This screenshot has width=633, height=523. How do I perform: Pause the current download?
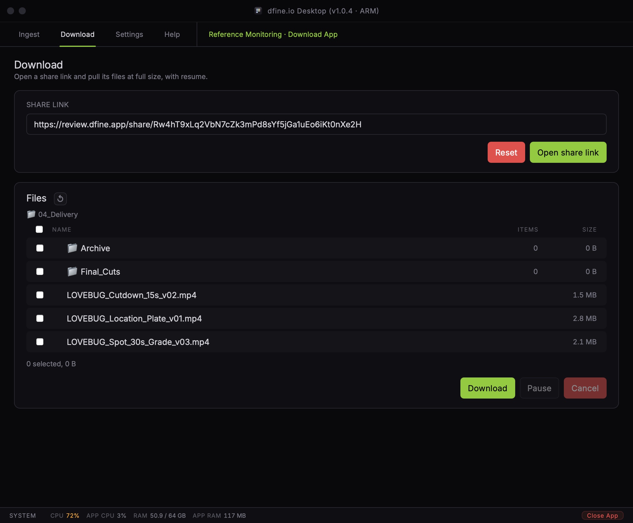pos(539,388)
